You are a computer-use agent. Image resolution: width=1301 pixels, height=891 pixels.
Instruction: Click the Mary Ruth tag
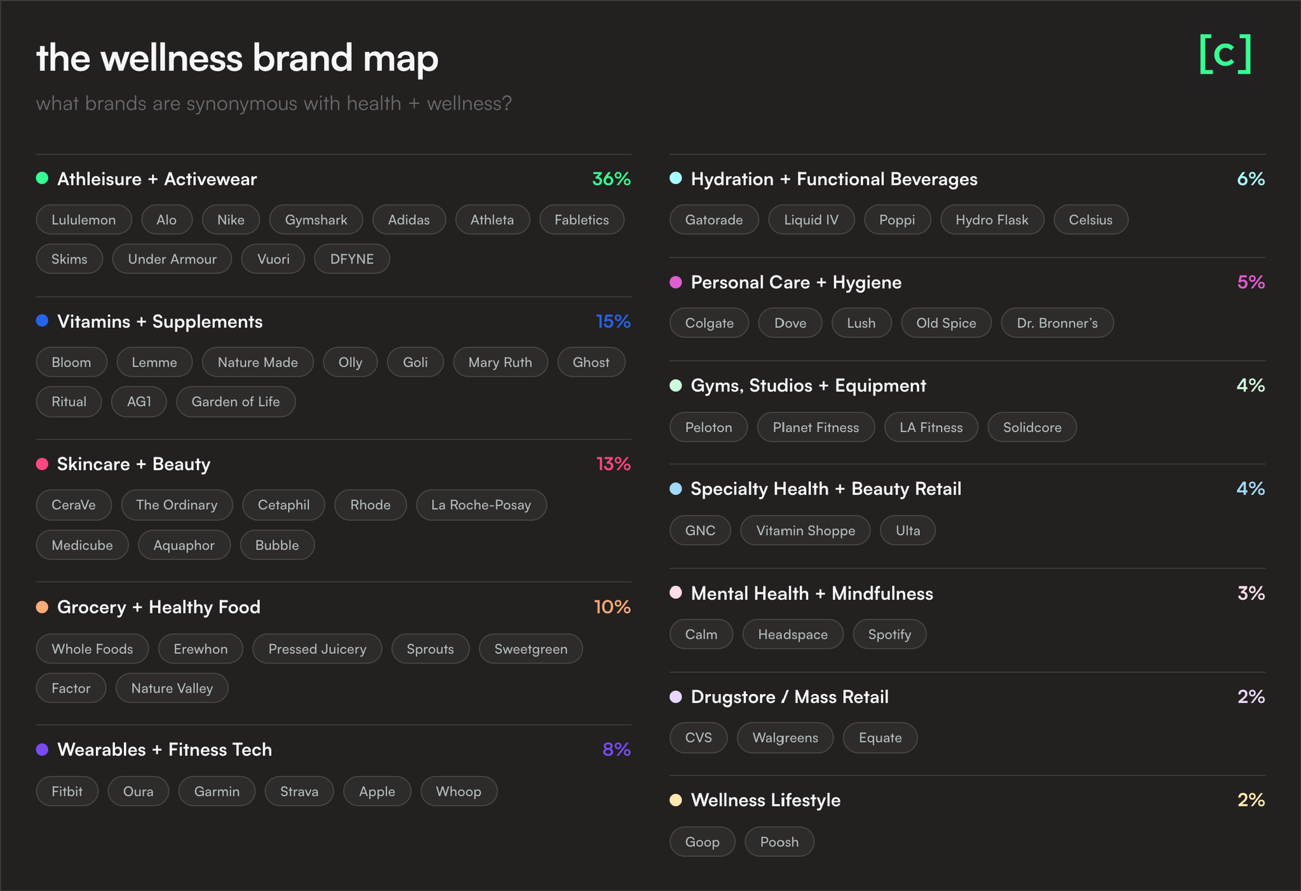point(501,362)
